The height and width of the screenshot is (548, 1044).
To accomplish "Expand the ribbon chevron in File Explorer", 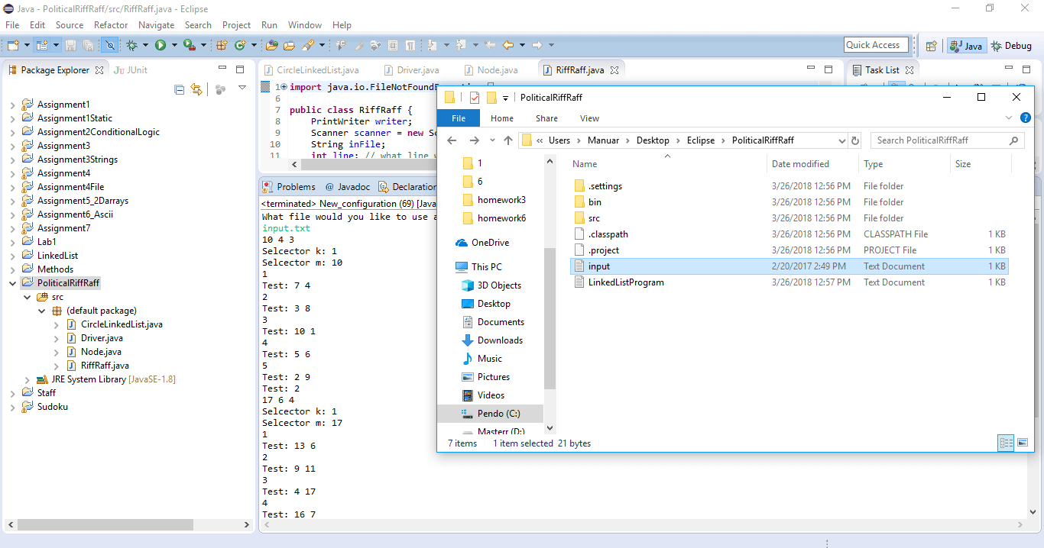I will 1010,118.
